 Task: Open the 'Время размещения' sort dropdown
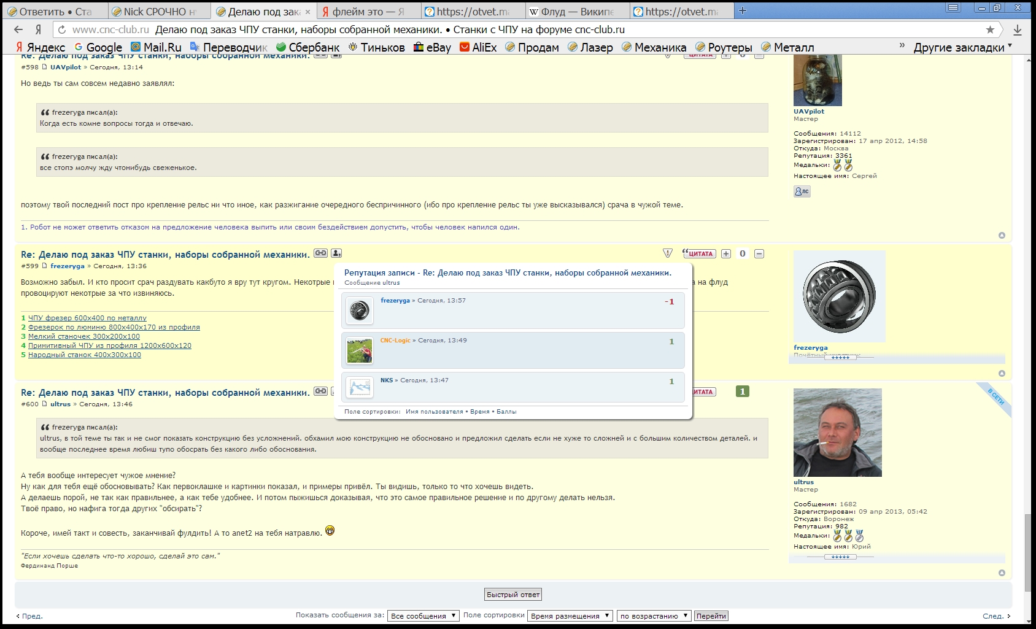(570, 615)
